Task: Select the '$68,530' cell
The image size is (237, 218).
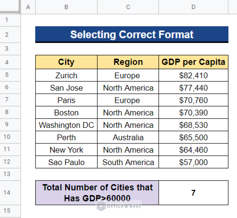Action: click(193, 125)
